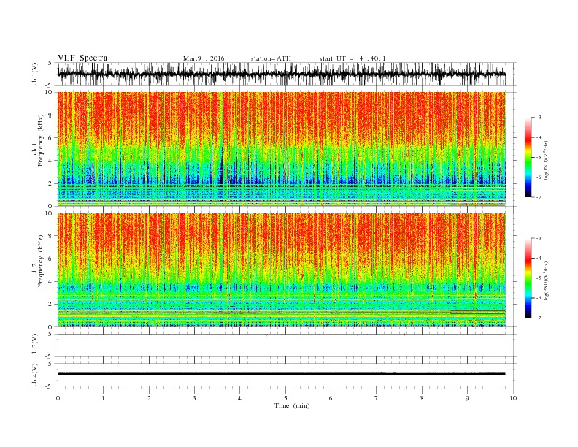Click time axis tick label "9"
The width and height of the screenshot is (578, 447).
(x=467, y=398)
